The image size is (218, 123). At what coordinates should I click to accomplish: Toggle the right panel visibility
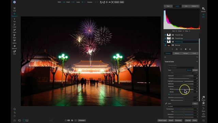point(203,121)
